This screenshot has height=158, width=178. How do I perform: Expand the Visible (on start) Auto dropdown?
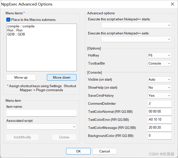(160, 79)
